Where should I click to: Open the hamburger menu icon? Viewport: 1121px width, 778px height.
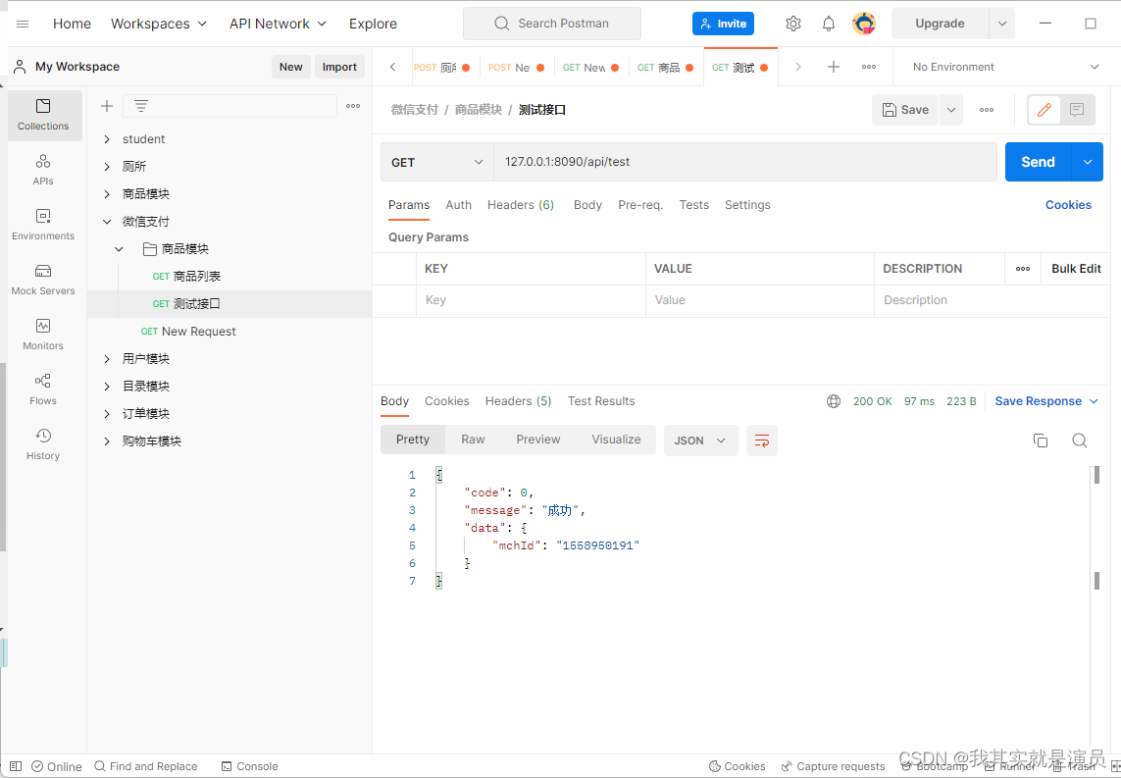23,24
